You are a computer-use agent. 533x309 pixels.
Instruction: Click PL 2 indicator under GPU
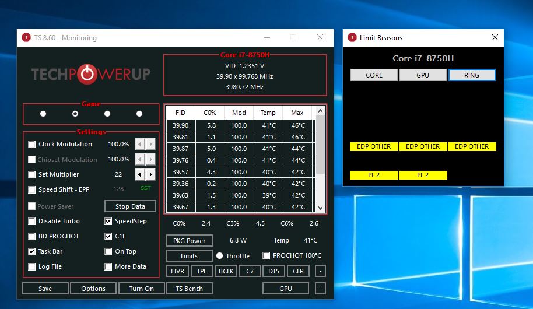[x=423, y=175]
